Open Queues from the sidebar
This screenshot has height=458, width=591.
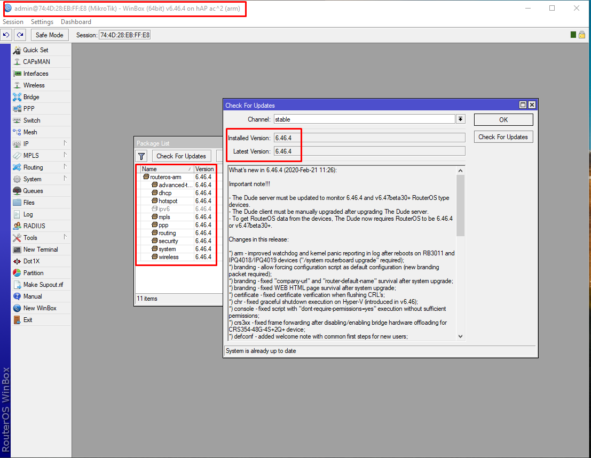(41, 191)
